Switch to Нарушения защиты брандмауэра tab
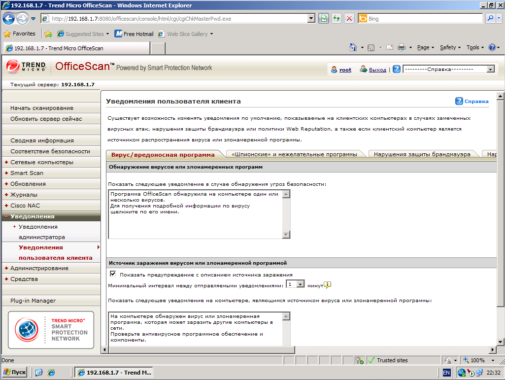 (422, 154)
